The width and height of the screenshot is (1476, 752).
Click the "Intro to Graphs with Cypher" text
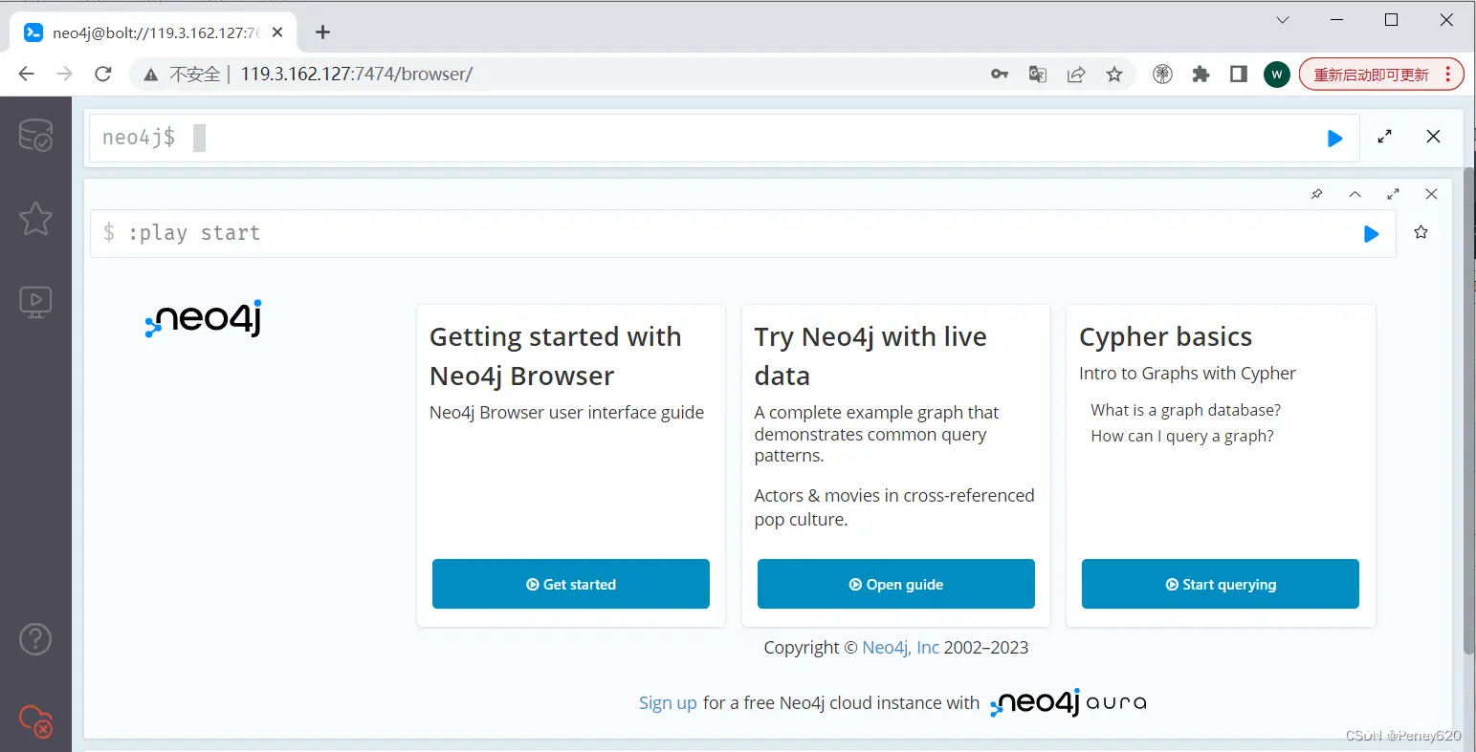point(1187,374)
